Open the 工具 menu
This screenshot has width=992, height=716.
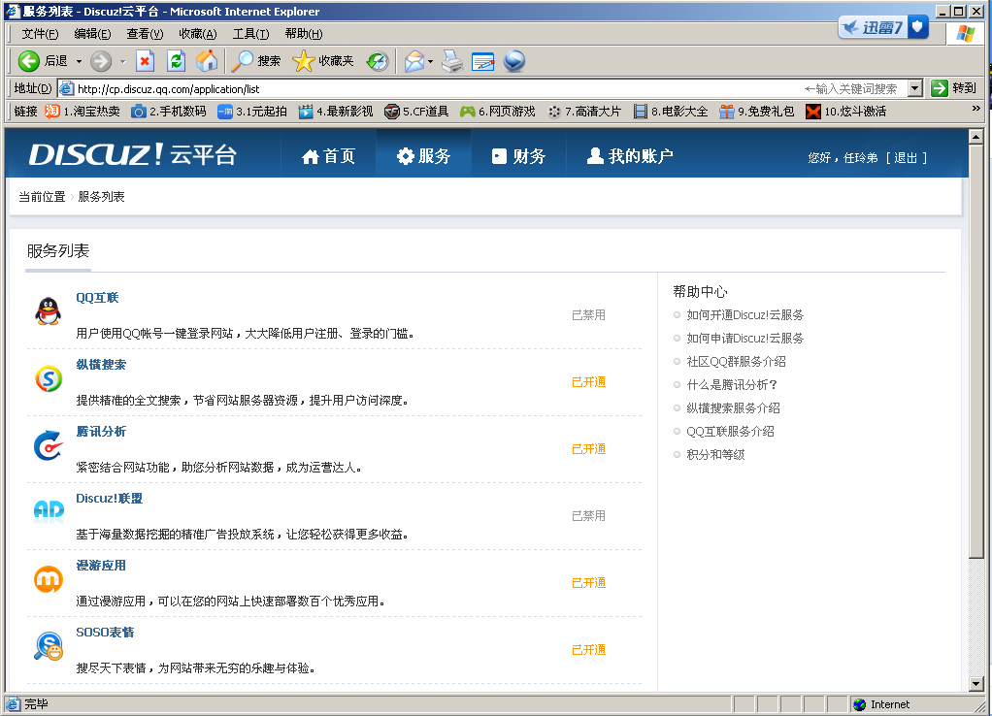tap(250, 34)
